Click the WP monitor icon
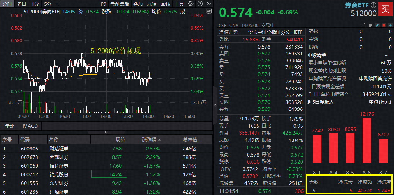Viewport: 394px width, 195px height. tap(209, 11)
